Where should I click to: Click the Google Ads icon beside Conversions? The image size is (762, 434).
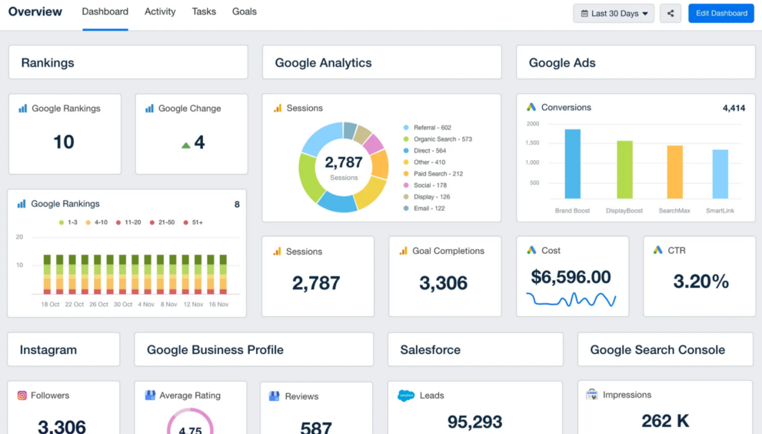[531, 108]
